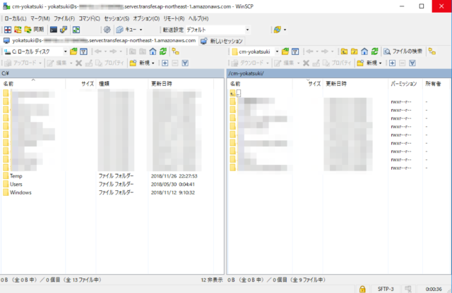This screenshot has height=293, width=452.
Task: Click 2018/11/26 22:27:53 date cell
Action: tap(174, 176)
